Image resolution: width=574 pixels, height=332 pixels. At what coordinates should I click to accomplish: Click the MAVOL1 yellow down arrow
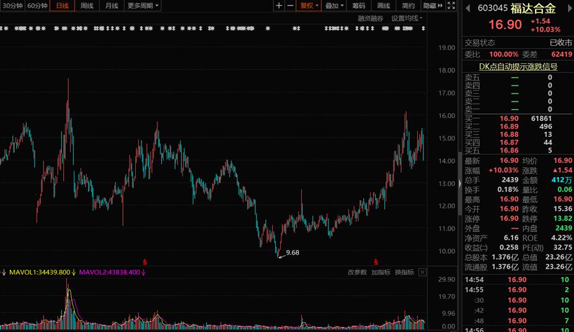click(74, 272)
